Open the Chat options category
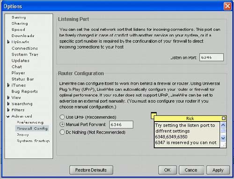 (x=17, y=67)
